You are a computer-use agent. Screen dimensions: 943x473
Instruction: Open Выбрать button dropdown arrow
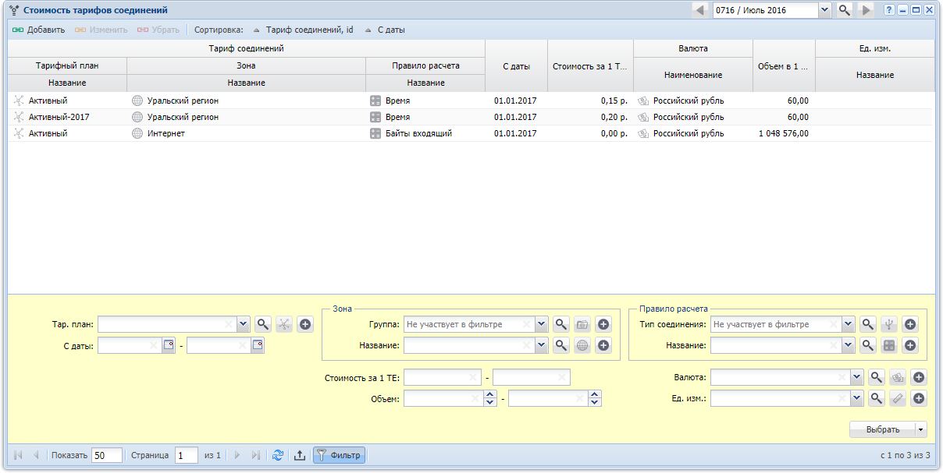tap(921, 429)
